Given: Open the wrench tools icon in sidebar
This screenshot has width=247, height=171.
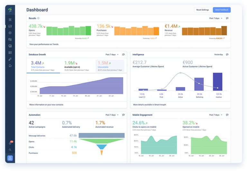Looking at the screenshot, I should pyautogui.click(x=10, y=59).
